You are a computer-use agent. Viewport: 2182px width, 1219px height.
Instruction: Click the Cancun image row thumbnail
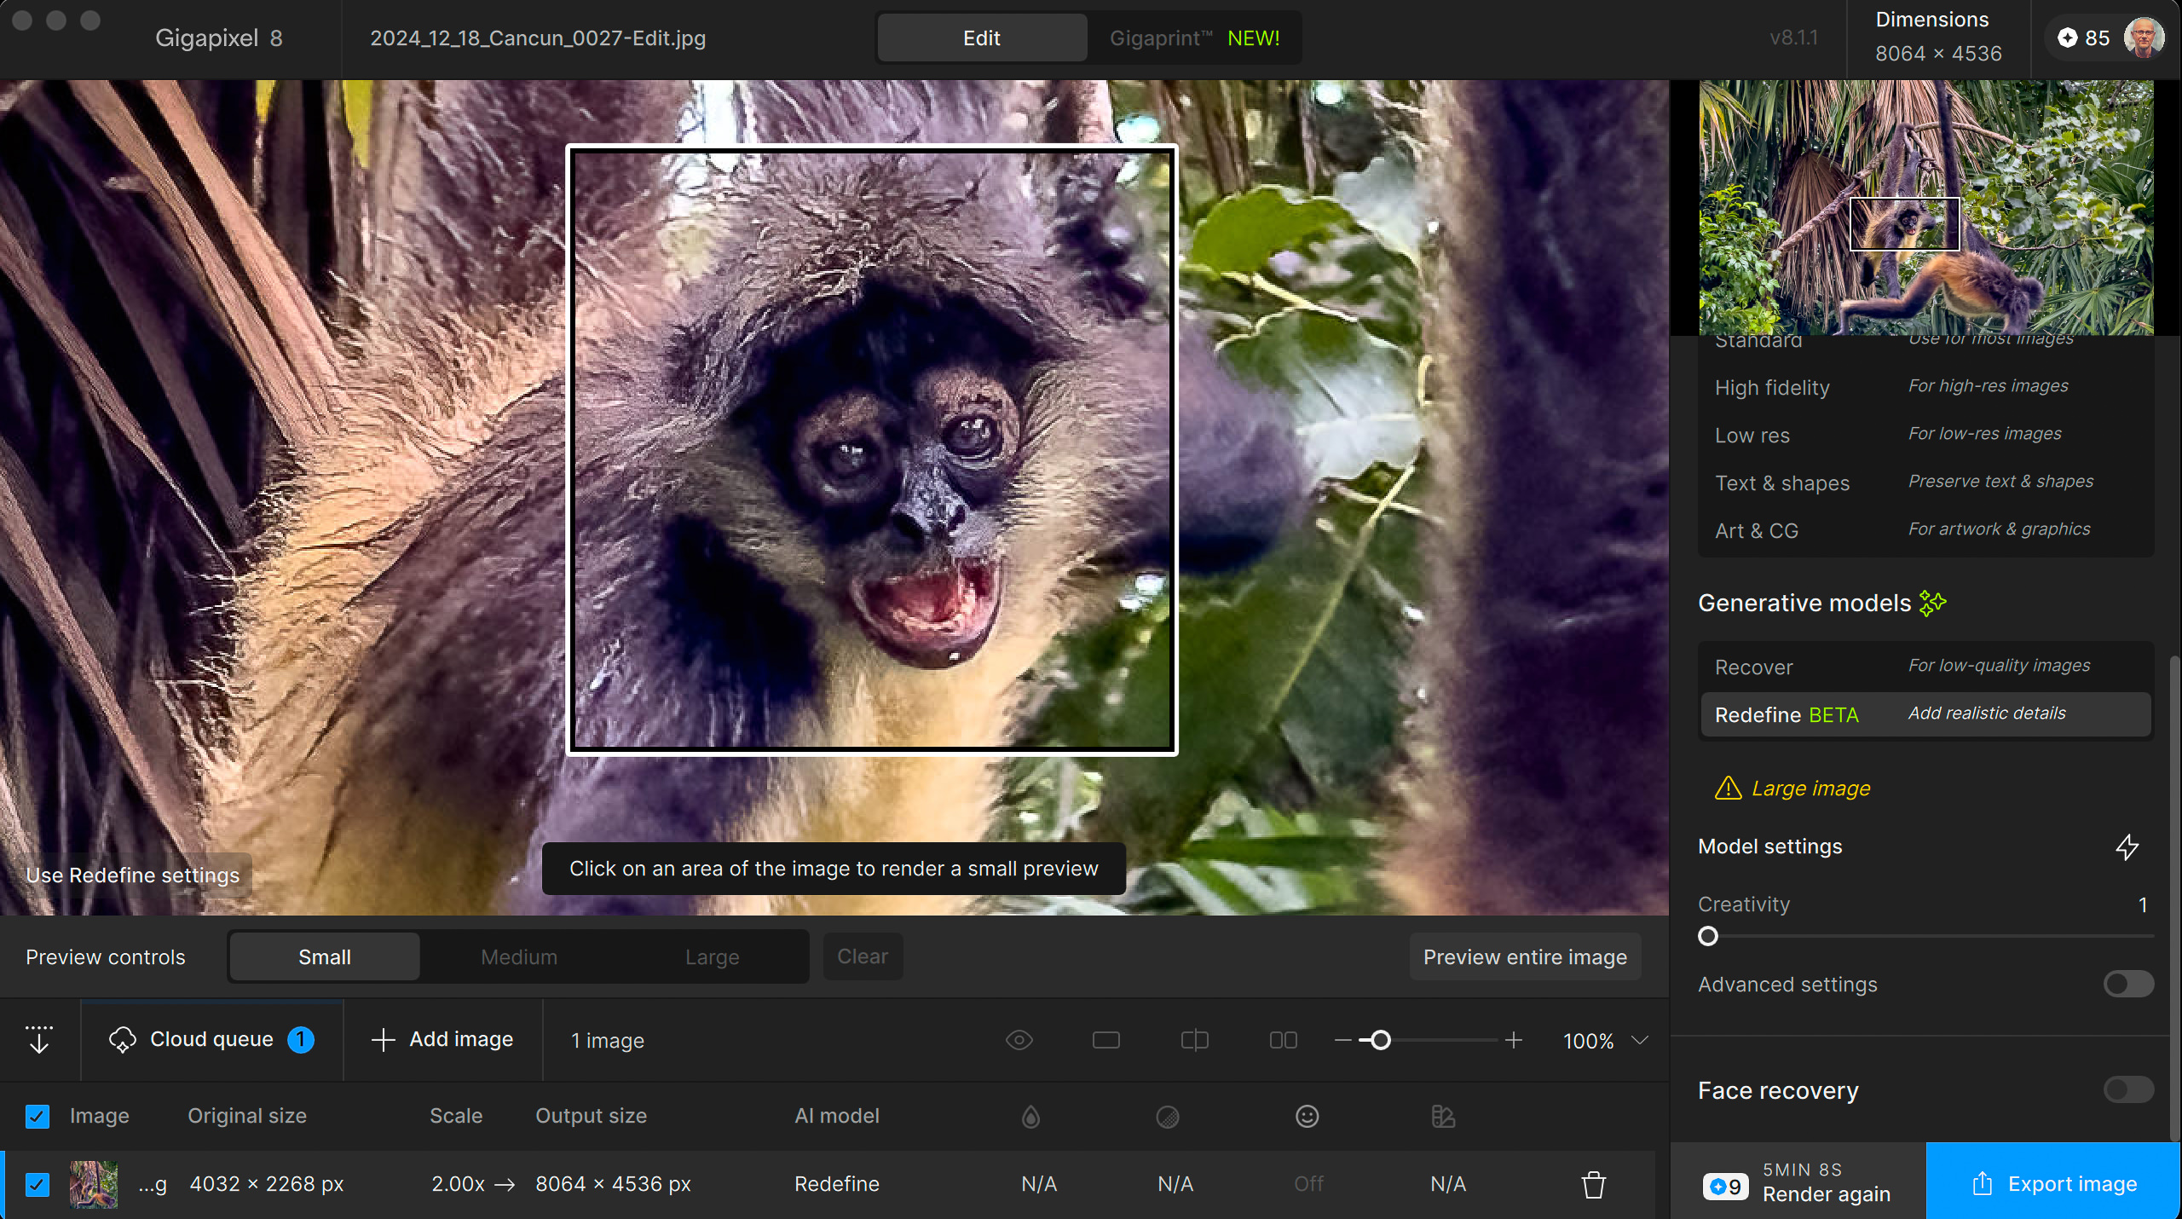coord(94,1184)
